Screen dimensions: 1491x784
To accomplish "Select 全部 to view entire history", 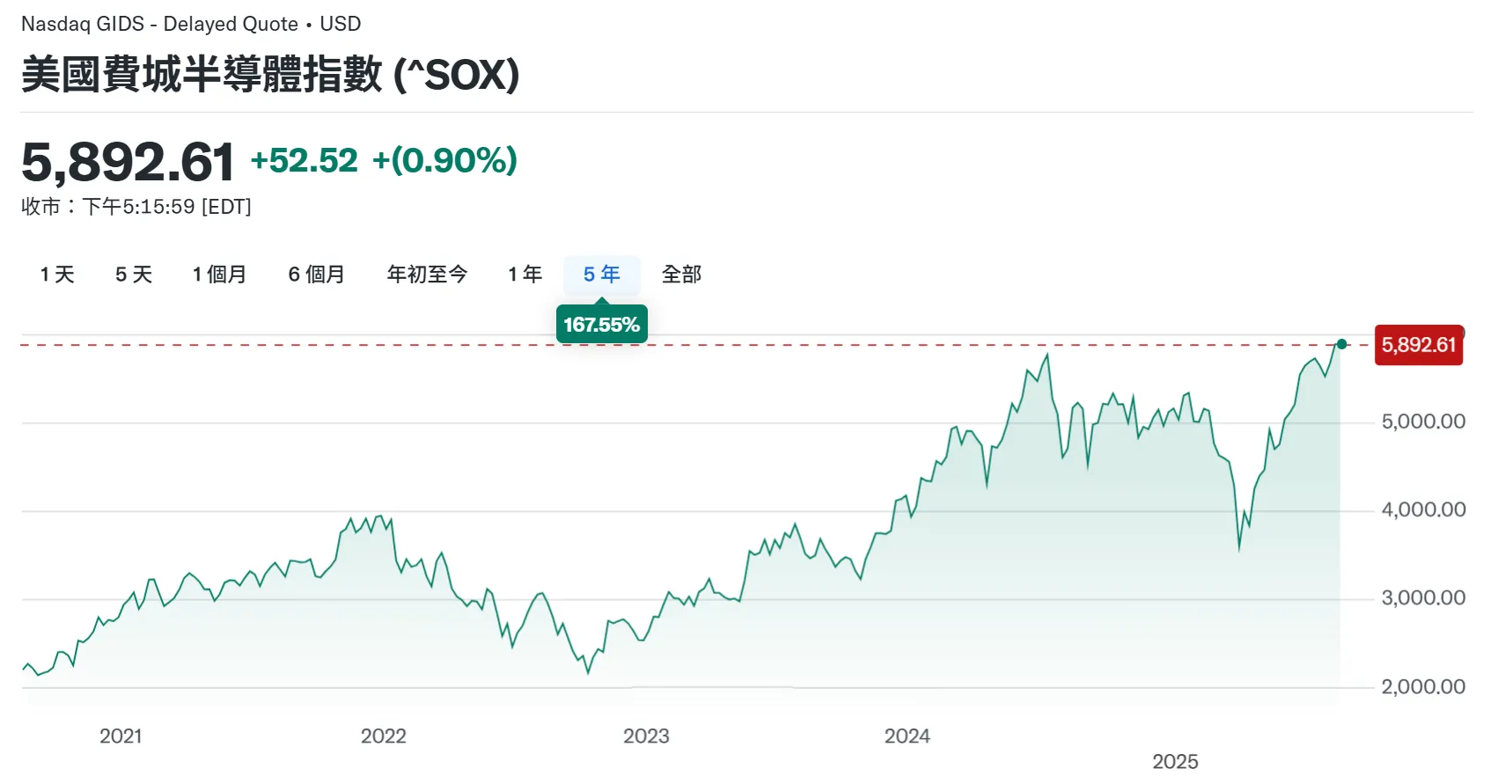I will (680, 274).
